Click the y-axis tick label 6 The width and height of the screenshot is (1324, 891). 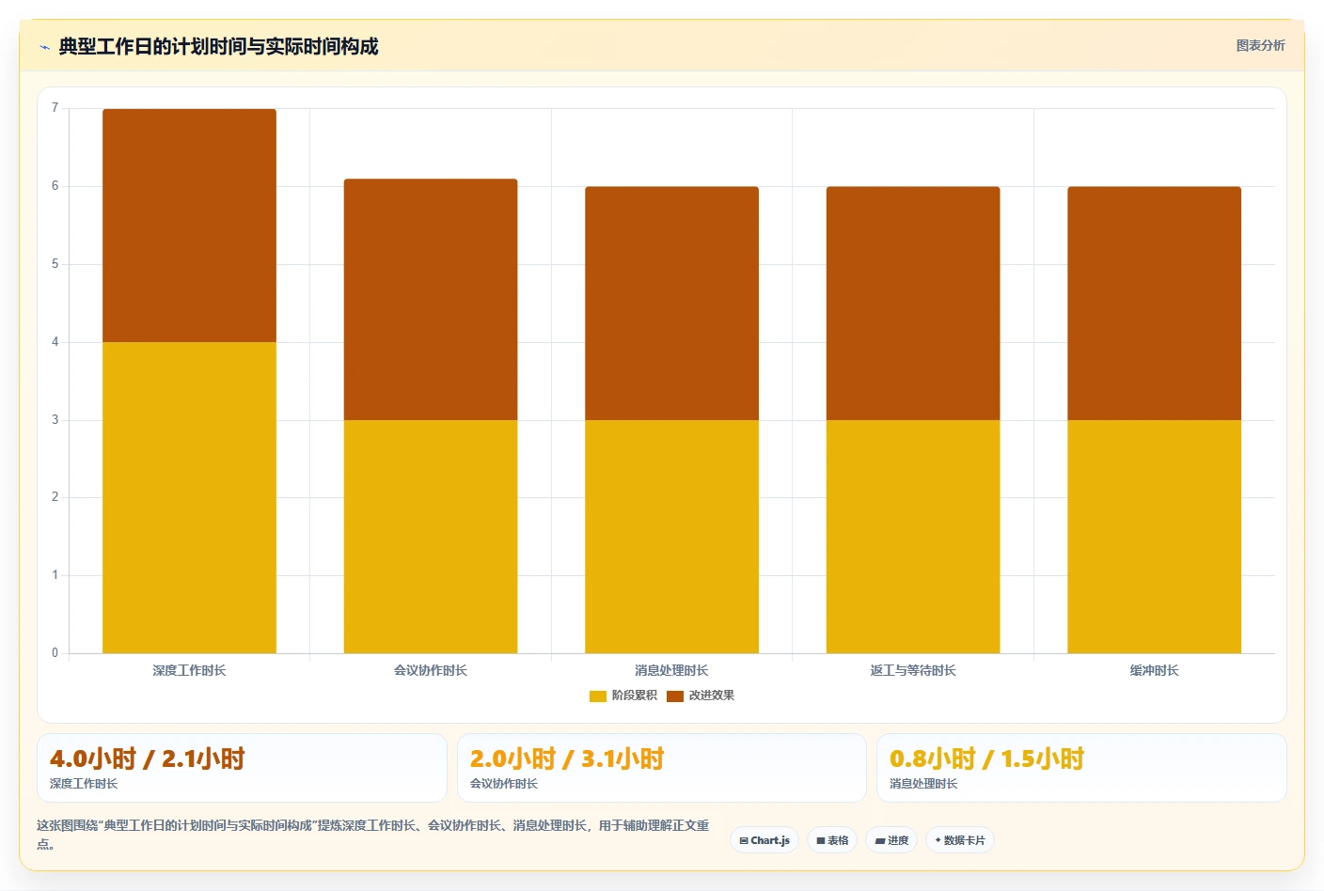coord(55,186)
